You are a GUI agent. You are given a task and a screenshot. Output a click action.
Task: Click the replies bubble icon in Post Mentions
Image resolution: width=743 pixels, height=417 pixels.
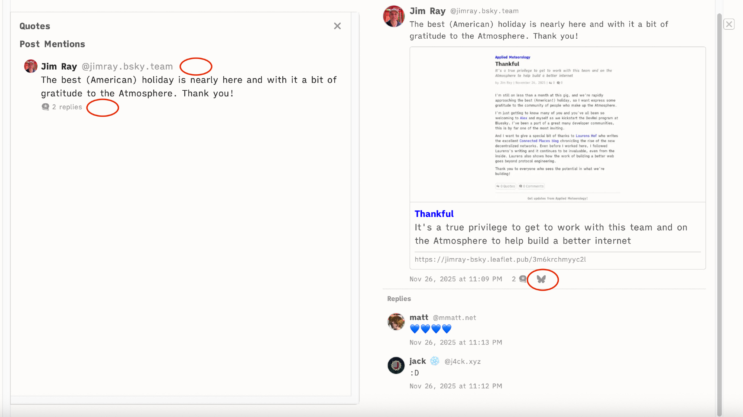(x=45, y=107)
